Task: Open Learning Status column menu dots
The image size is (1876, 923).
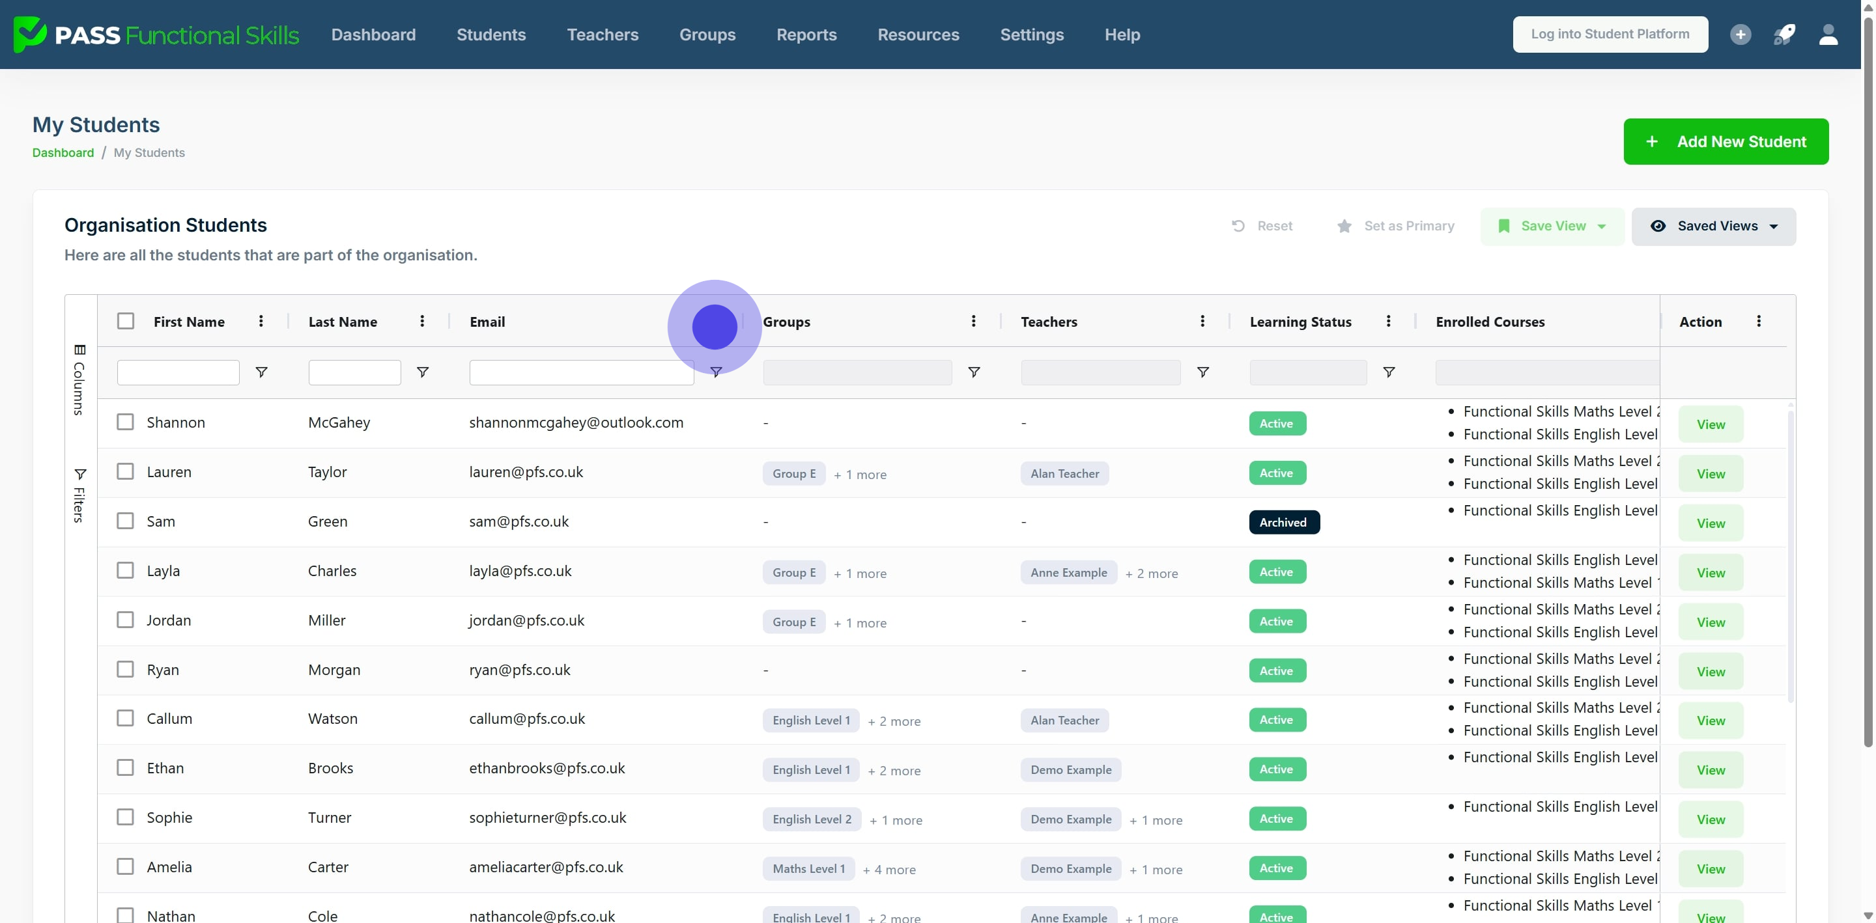Action: click(1388, 321)
